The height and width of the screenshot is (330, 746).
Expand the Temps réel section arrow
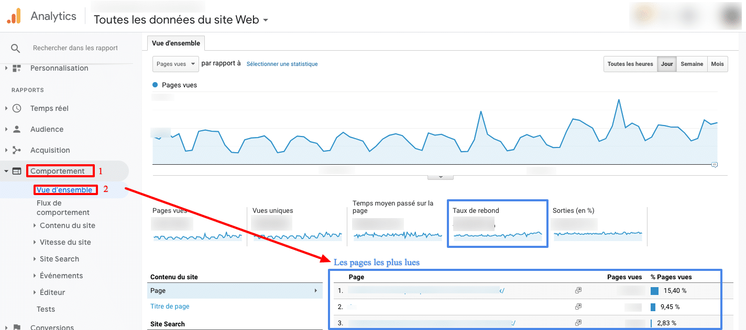[x=6, y=108]
